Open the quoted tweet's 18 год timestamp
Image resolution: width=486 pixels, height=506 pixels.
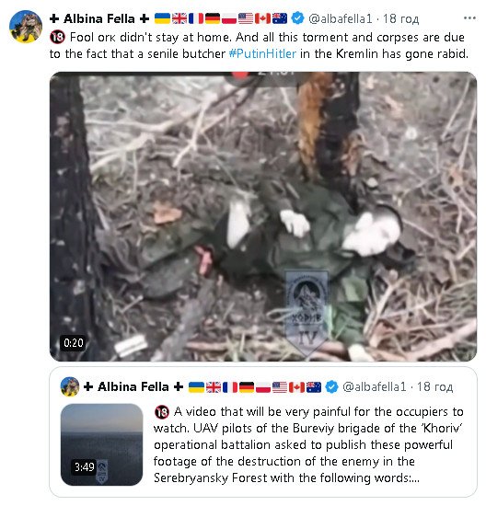coord(434,386)
